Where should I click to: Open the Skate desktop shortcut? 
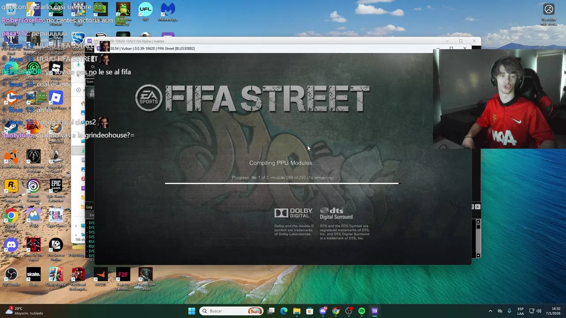(x=33, y=277)
